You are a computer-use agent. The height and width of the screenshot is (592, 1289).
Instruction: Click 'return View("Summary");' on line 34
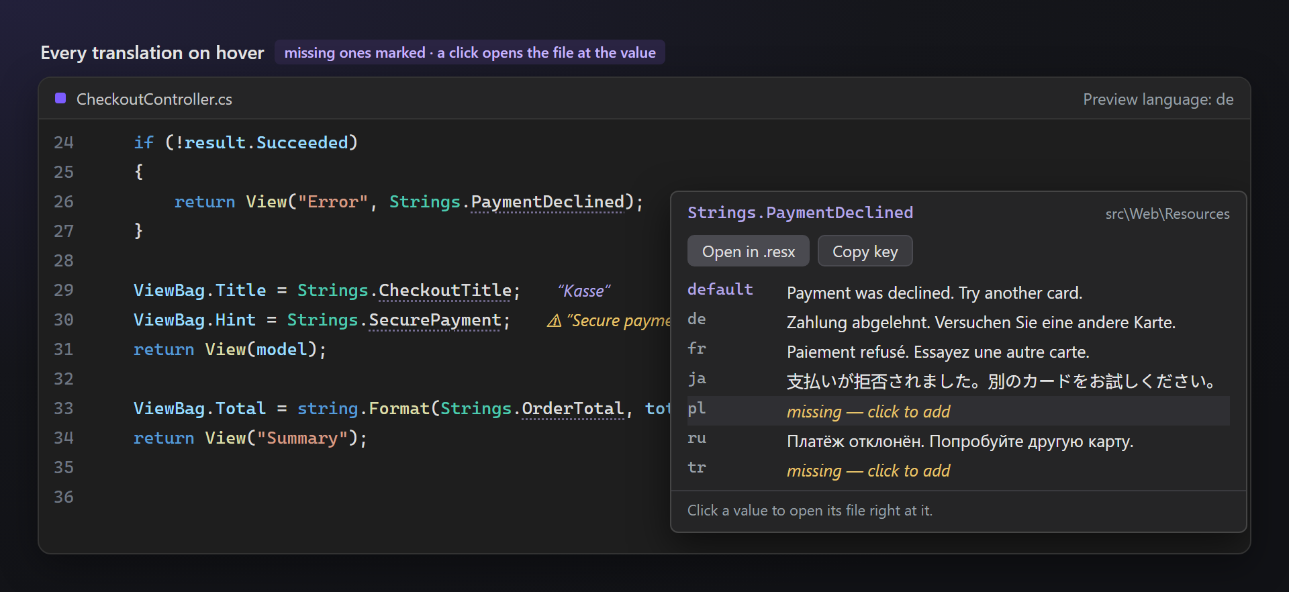click(x=250, y=438)
